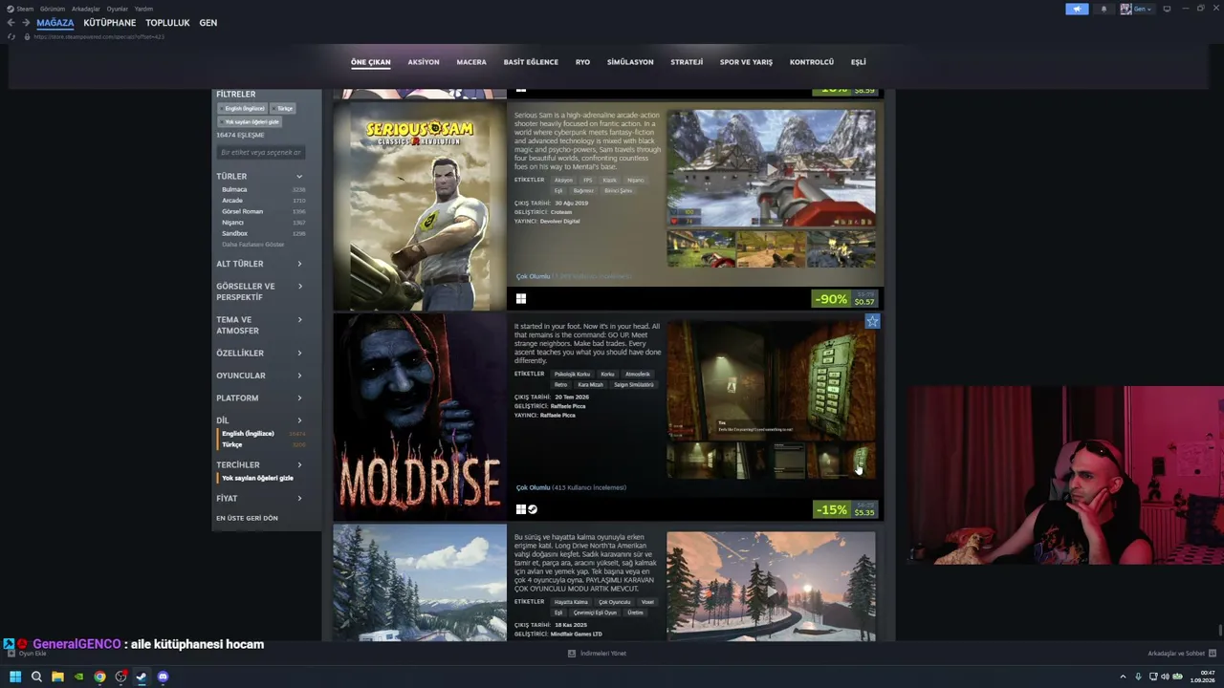Select the BASİT EĞLENCE category tab

click(531, 62)
